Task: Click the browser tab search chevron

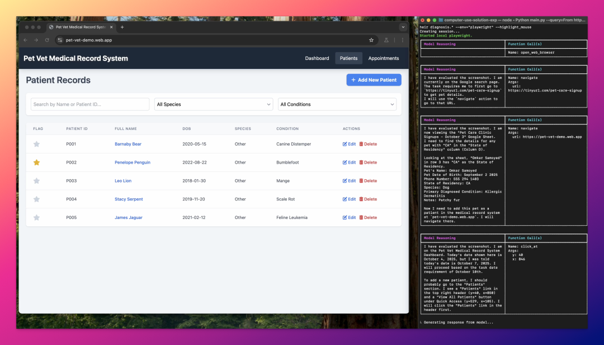Action: pos(403,27)
